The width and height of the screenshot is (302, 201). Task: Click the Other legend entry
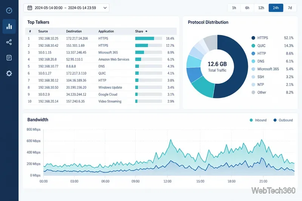[x=272, y=92]
